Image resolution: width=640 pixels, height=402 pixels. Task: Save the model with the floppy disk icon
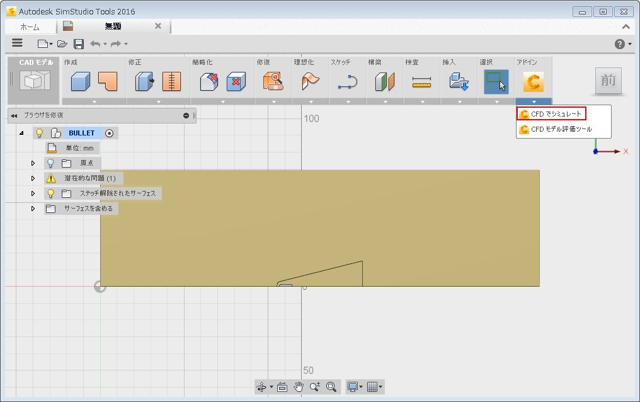coord(79,43)
